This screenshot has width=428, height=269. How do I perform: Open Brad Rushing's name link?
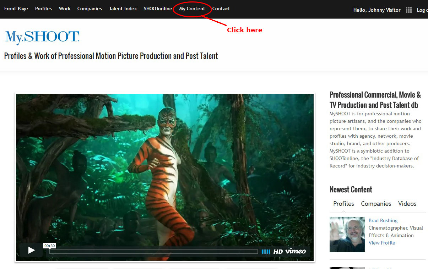pos(383,220)
